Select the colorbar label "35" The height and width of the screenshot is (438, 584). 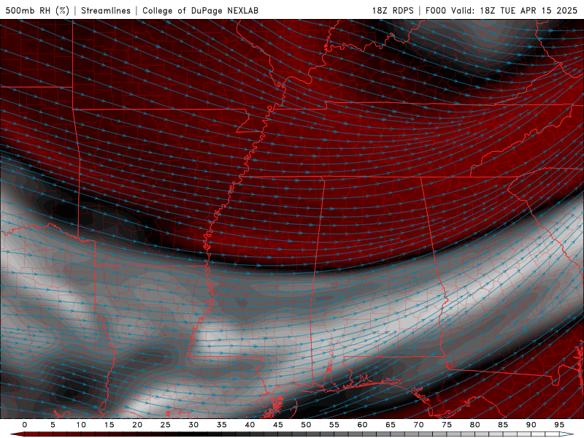click(222, 425)
